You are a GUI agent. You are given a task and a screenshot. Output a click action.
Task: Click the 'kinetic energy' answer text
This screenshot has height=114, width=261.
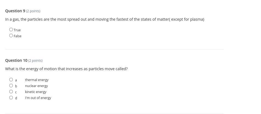click(x=35, y=92)
